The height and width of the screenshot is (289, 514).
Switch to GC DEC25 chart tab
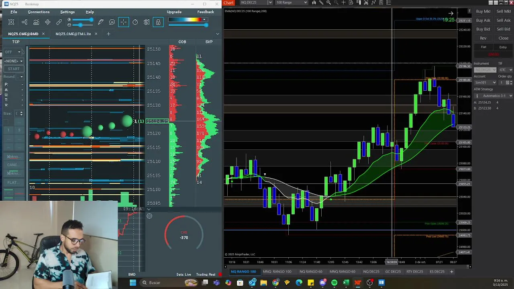[393, 272]
